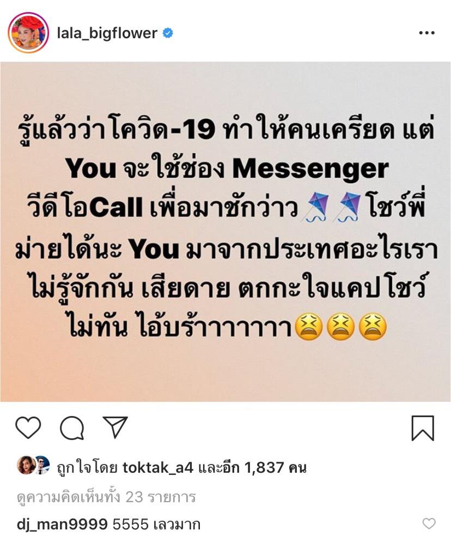Click the lala_bigflower username
The image size is (451, 537).
pyautogui.click(x=107, y=33)
